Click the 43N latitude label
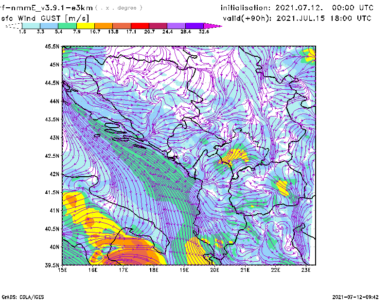Image resolution: width=389 pixels, height=300 pixels. (54, 137)
